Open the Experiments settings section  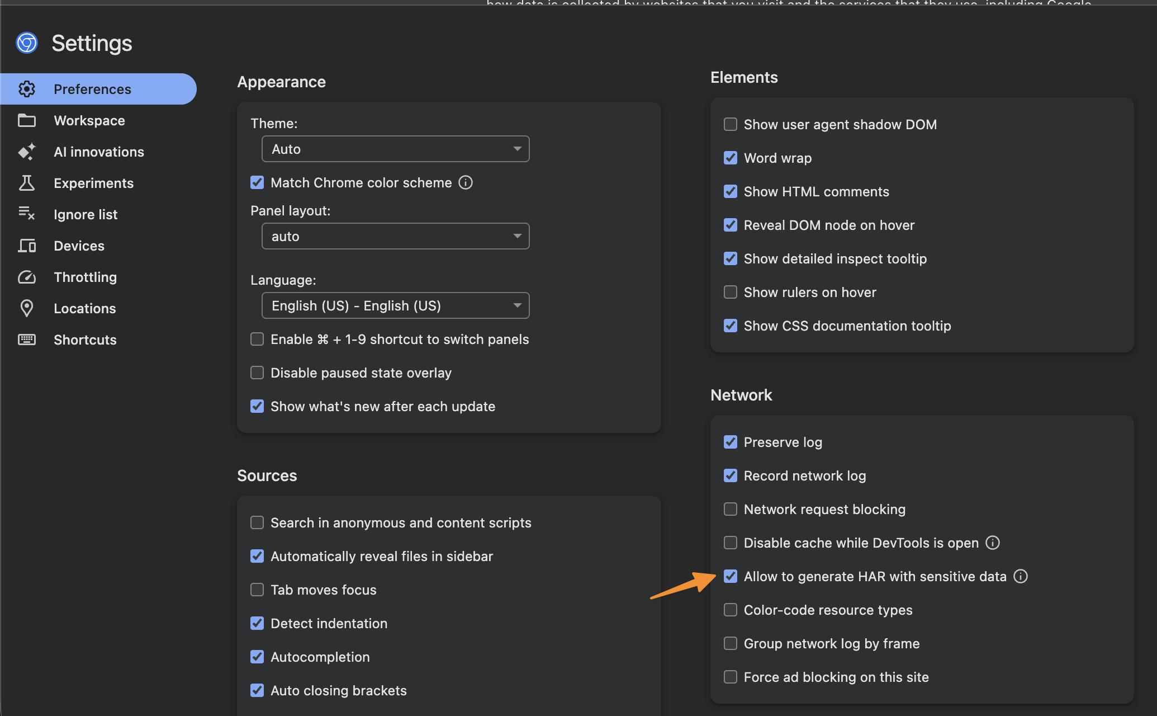coord(93,183)
